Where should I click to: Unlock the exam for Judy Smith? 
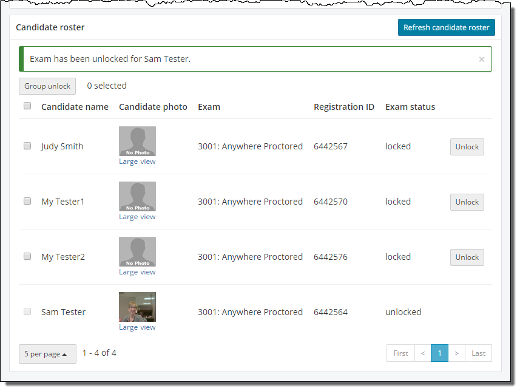pyautogui.click(x=467, y=147)
